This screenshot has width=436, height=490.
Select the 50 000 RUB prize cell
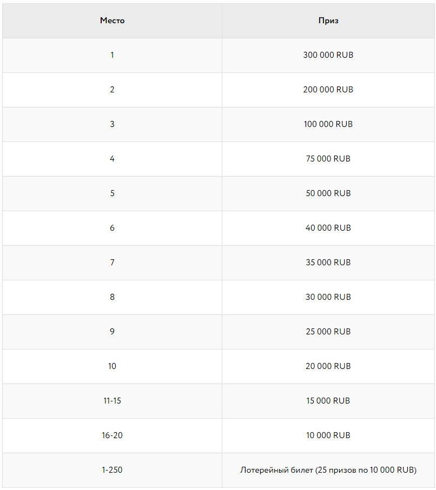click(328, 193)
